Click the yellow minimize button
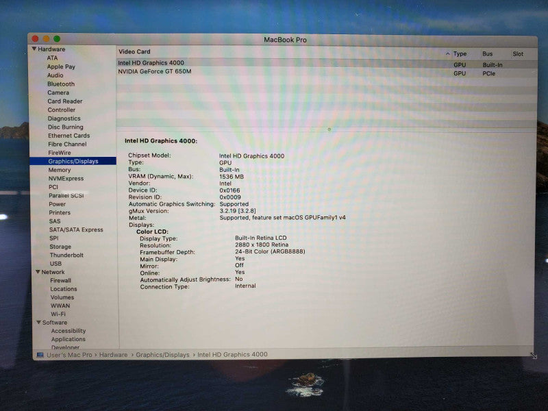Screen dimensions: 548x411 (46, 39)
